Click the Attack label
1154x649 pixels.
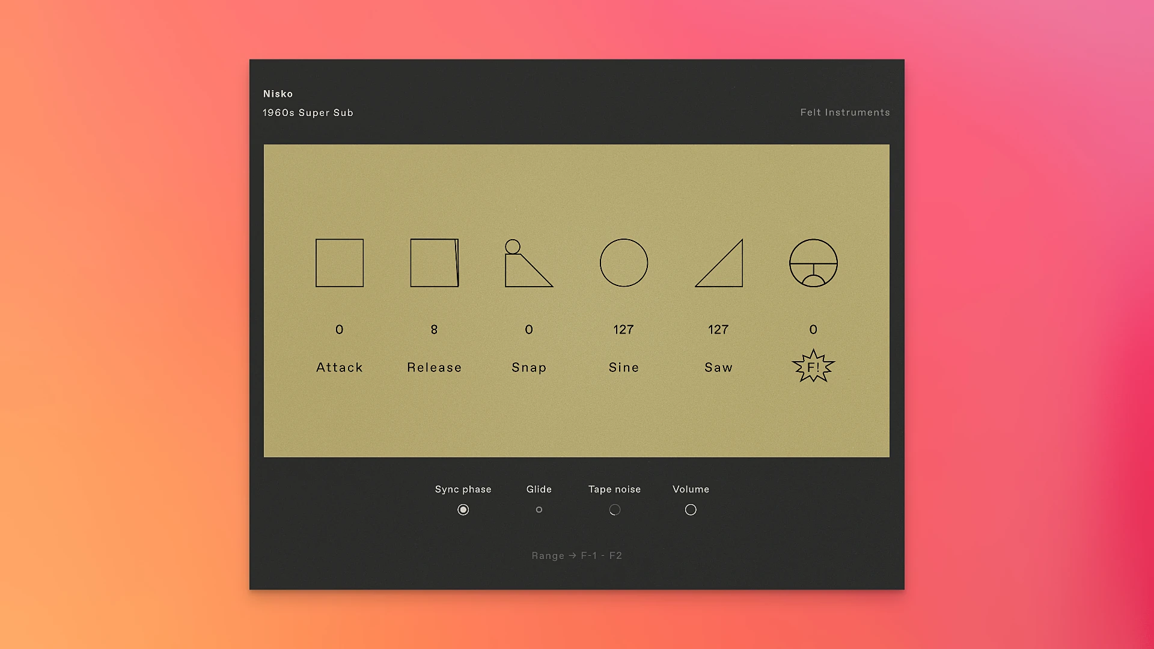[x=340, y=367]
